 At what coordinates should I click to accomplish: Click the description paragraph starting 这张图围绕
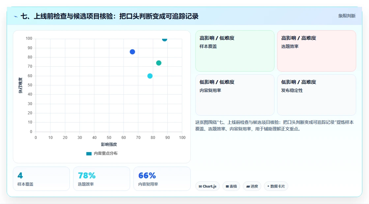[274, 125]
